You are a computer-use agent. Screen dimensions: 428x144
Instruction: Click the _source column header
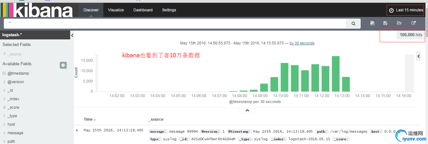pyautogui.click(x=156, y=119)
